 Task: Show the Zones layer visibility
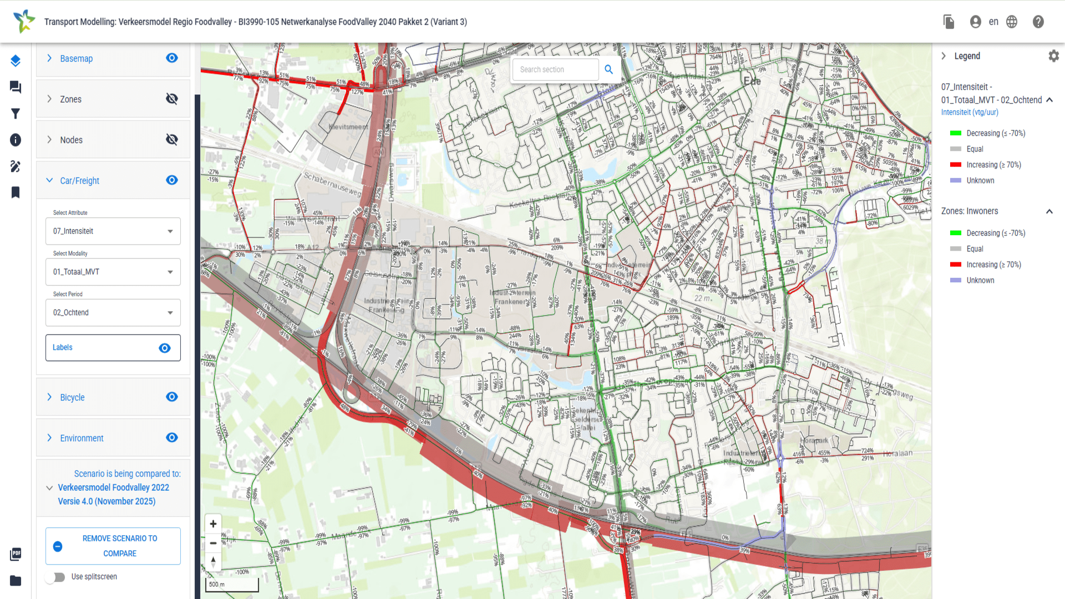tap(172, 99)
